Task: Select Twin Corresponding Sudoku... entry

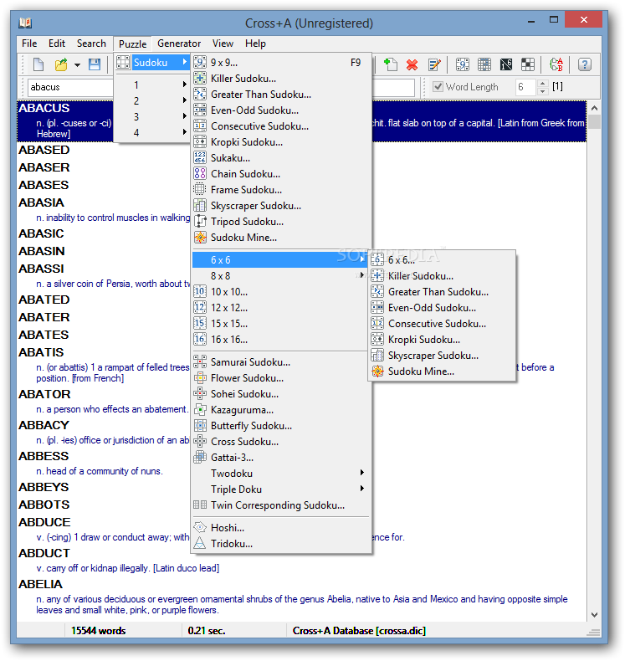Action: pyautogui.click(x=281, y=505)
